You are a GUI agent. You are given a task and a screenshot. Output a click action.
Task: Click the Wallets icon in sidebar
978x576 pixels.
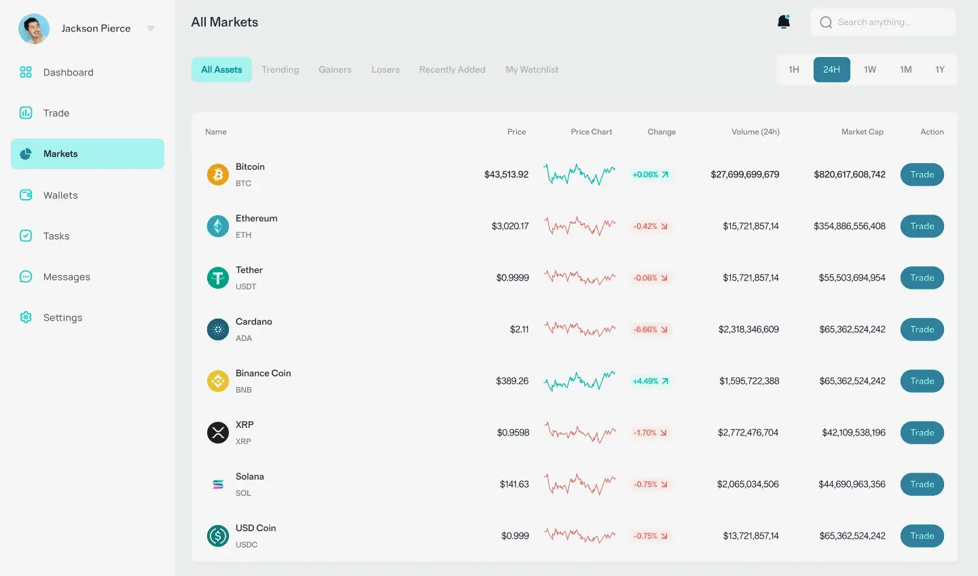tap(26, 195)
